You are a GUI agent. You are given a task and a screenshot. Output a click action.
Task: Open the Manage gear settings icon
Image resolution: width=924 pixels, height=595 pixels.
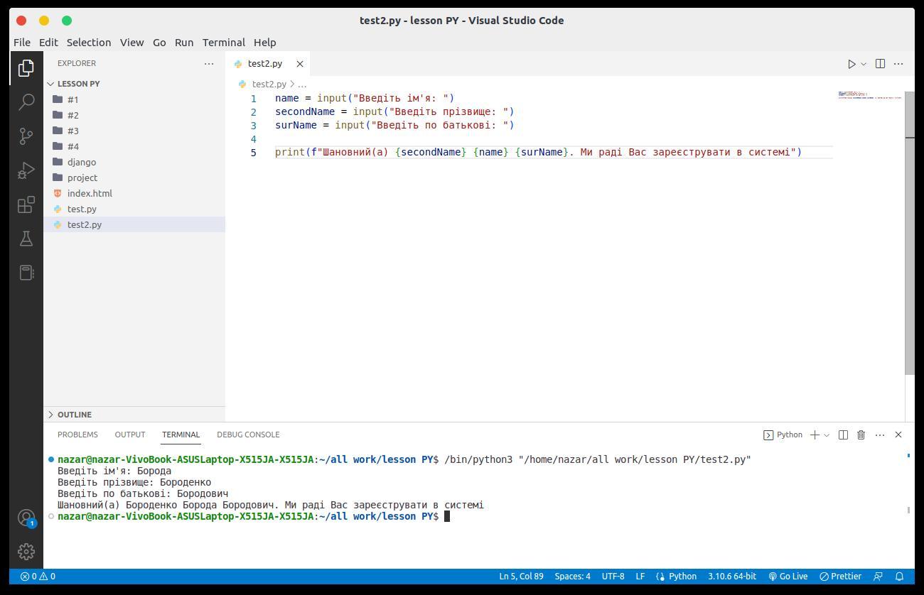pyautogui.click(x=26, y=551)
